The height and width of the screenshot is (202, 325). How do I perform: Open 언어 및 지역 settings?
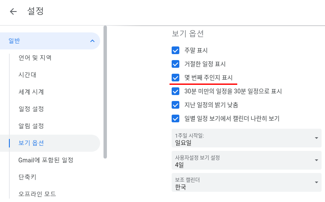35,58
